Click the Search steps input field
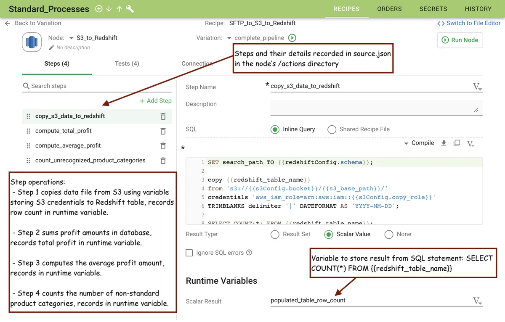The height and width of the screenshot is (322, 505). [97, 86]
